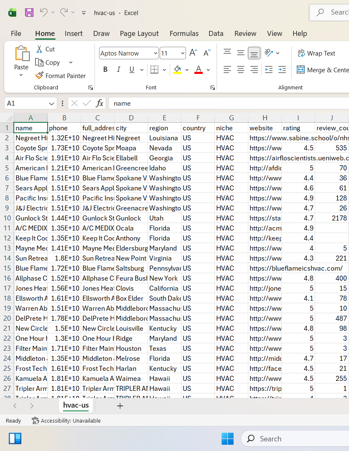Image resolution: width=349 pixels, height=451 pixels.
Task: Click Increase Font Size icon
Action: click(193, 53)
